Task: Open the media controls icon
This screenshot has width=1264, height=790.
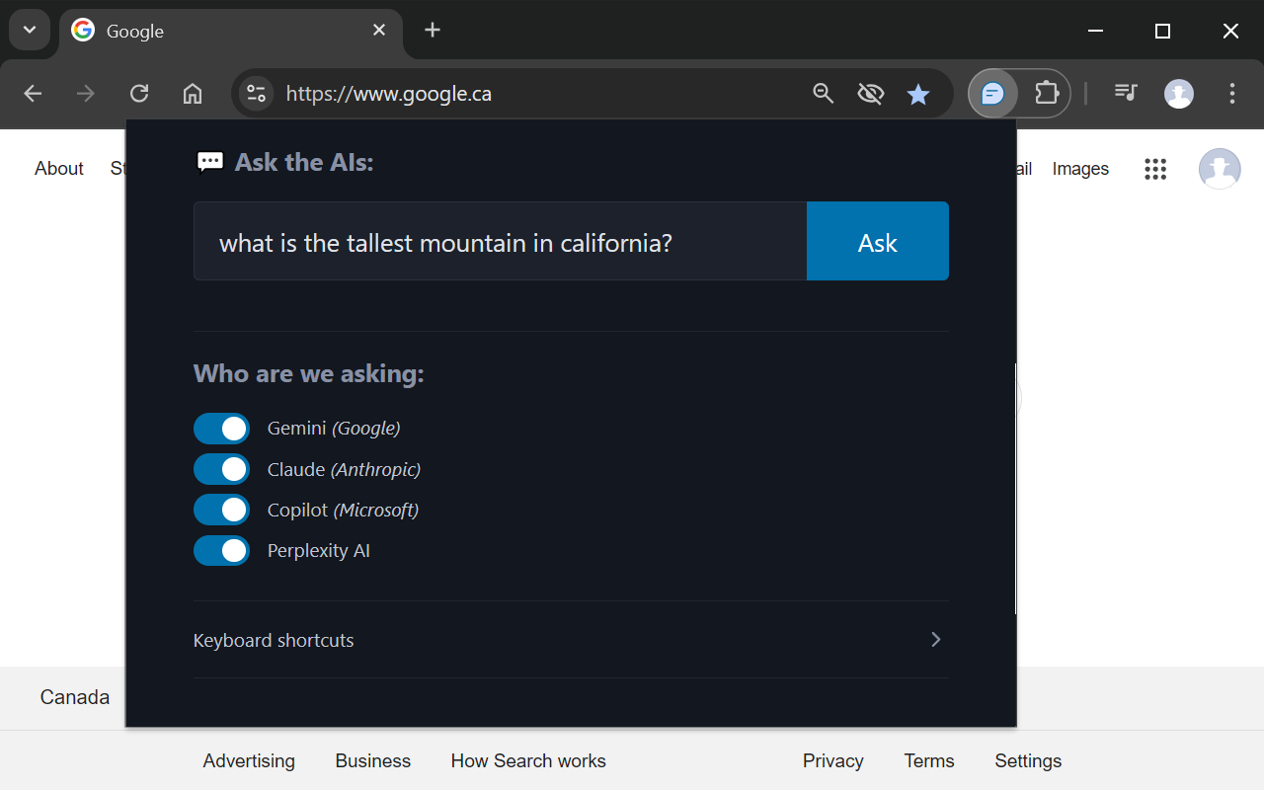Action: (1126, 94)
